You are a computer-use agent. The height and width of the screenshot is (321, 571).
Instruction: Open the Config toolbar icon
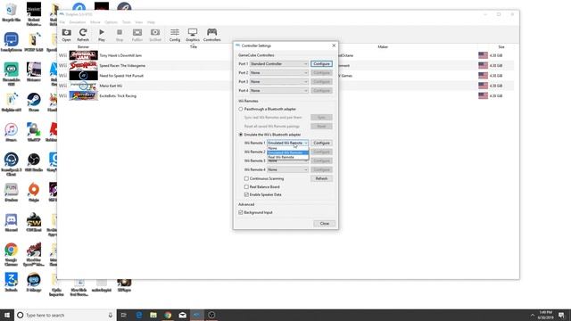(175, 35)
